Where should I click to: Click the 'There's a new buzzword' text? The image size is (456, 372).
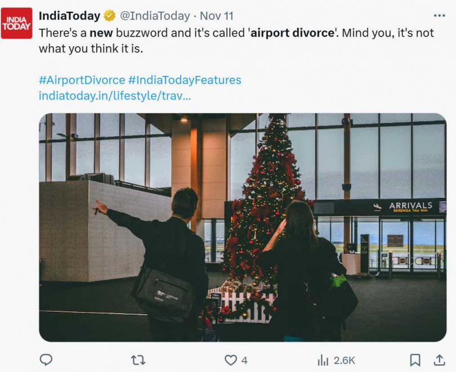pos(104,33)
